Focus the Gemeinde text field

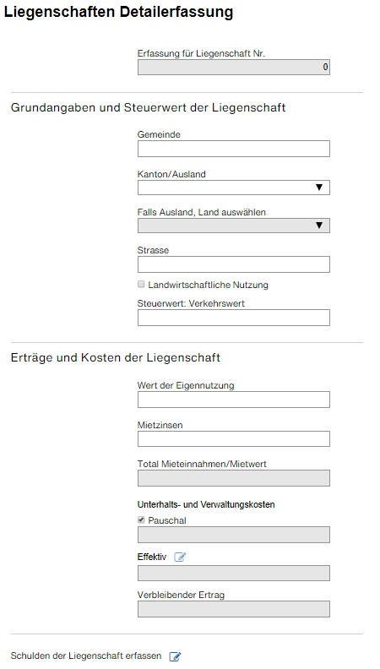pyautogui.click(x=234, y=149)
